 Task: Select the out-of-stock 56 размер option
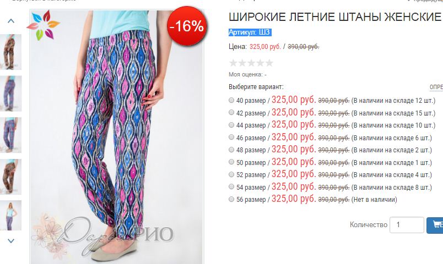tap(231, 199)
